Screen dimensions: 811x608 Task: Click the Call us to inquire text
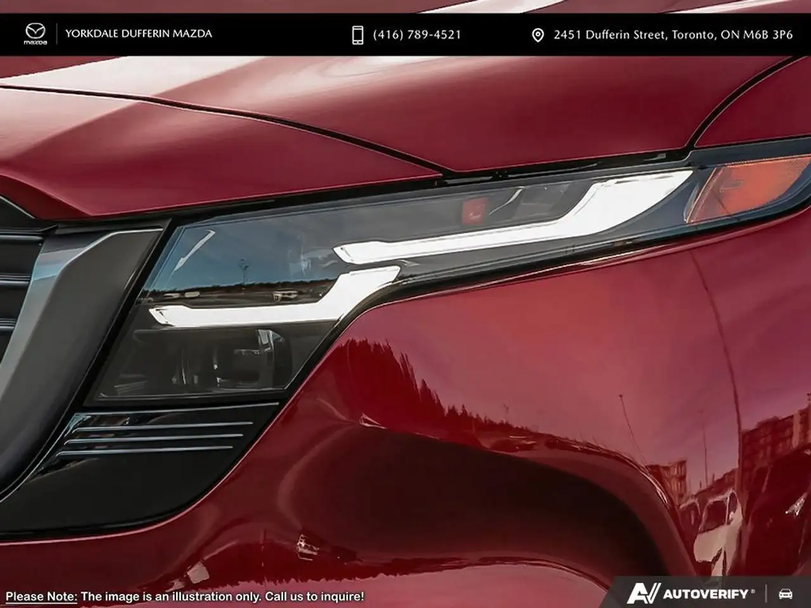(314, 596)
